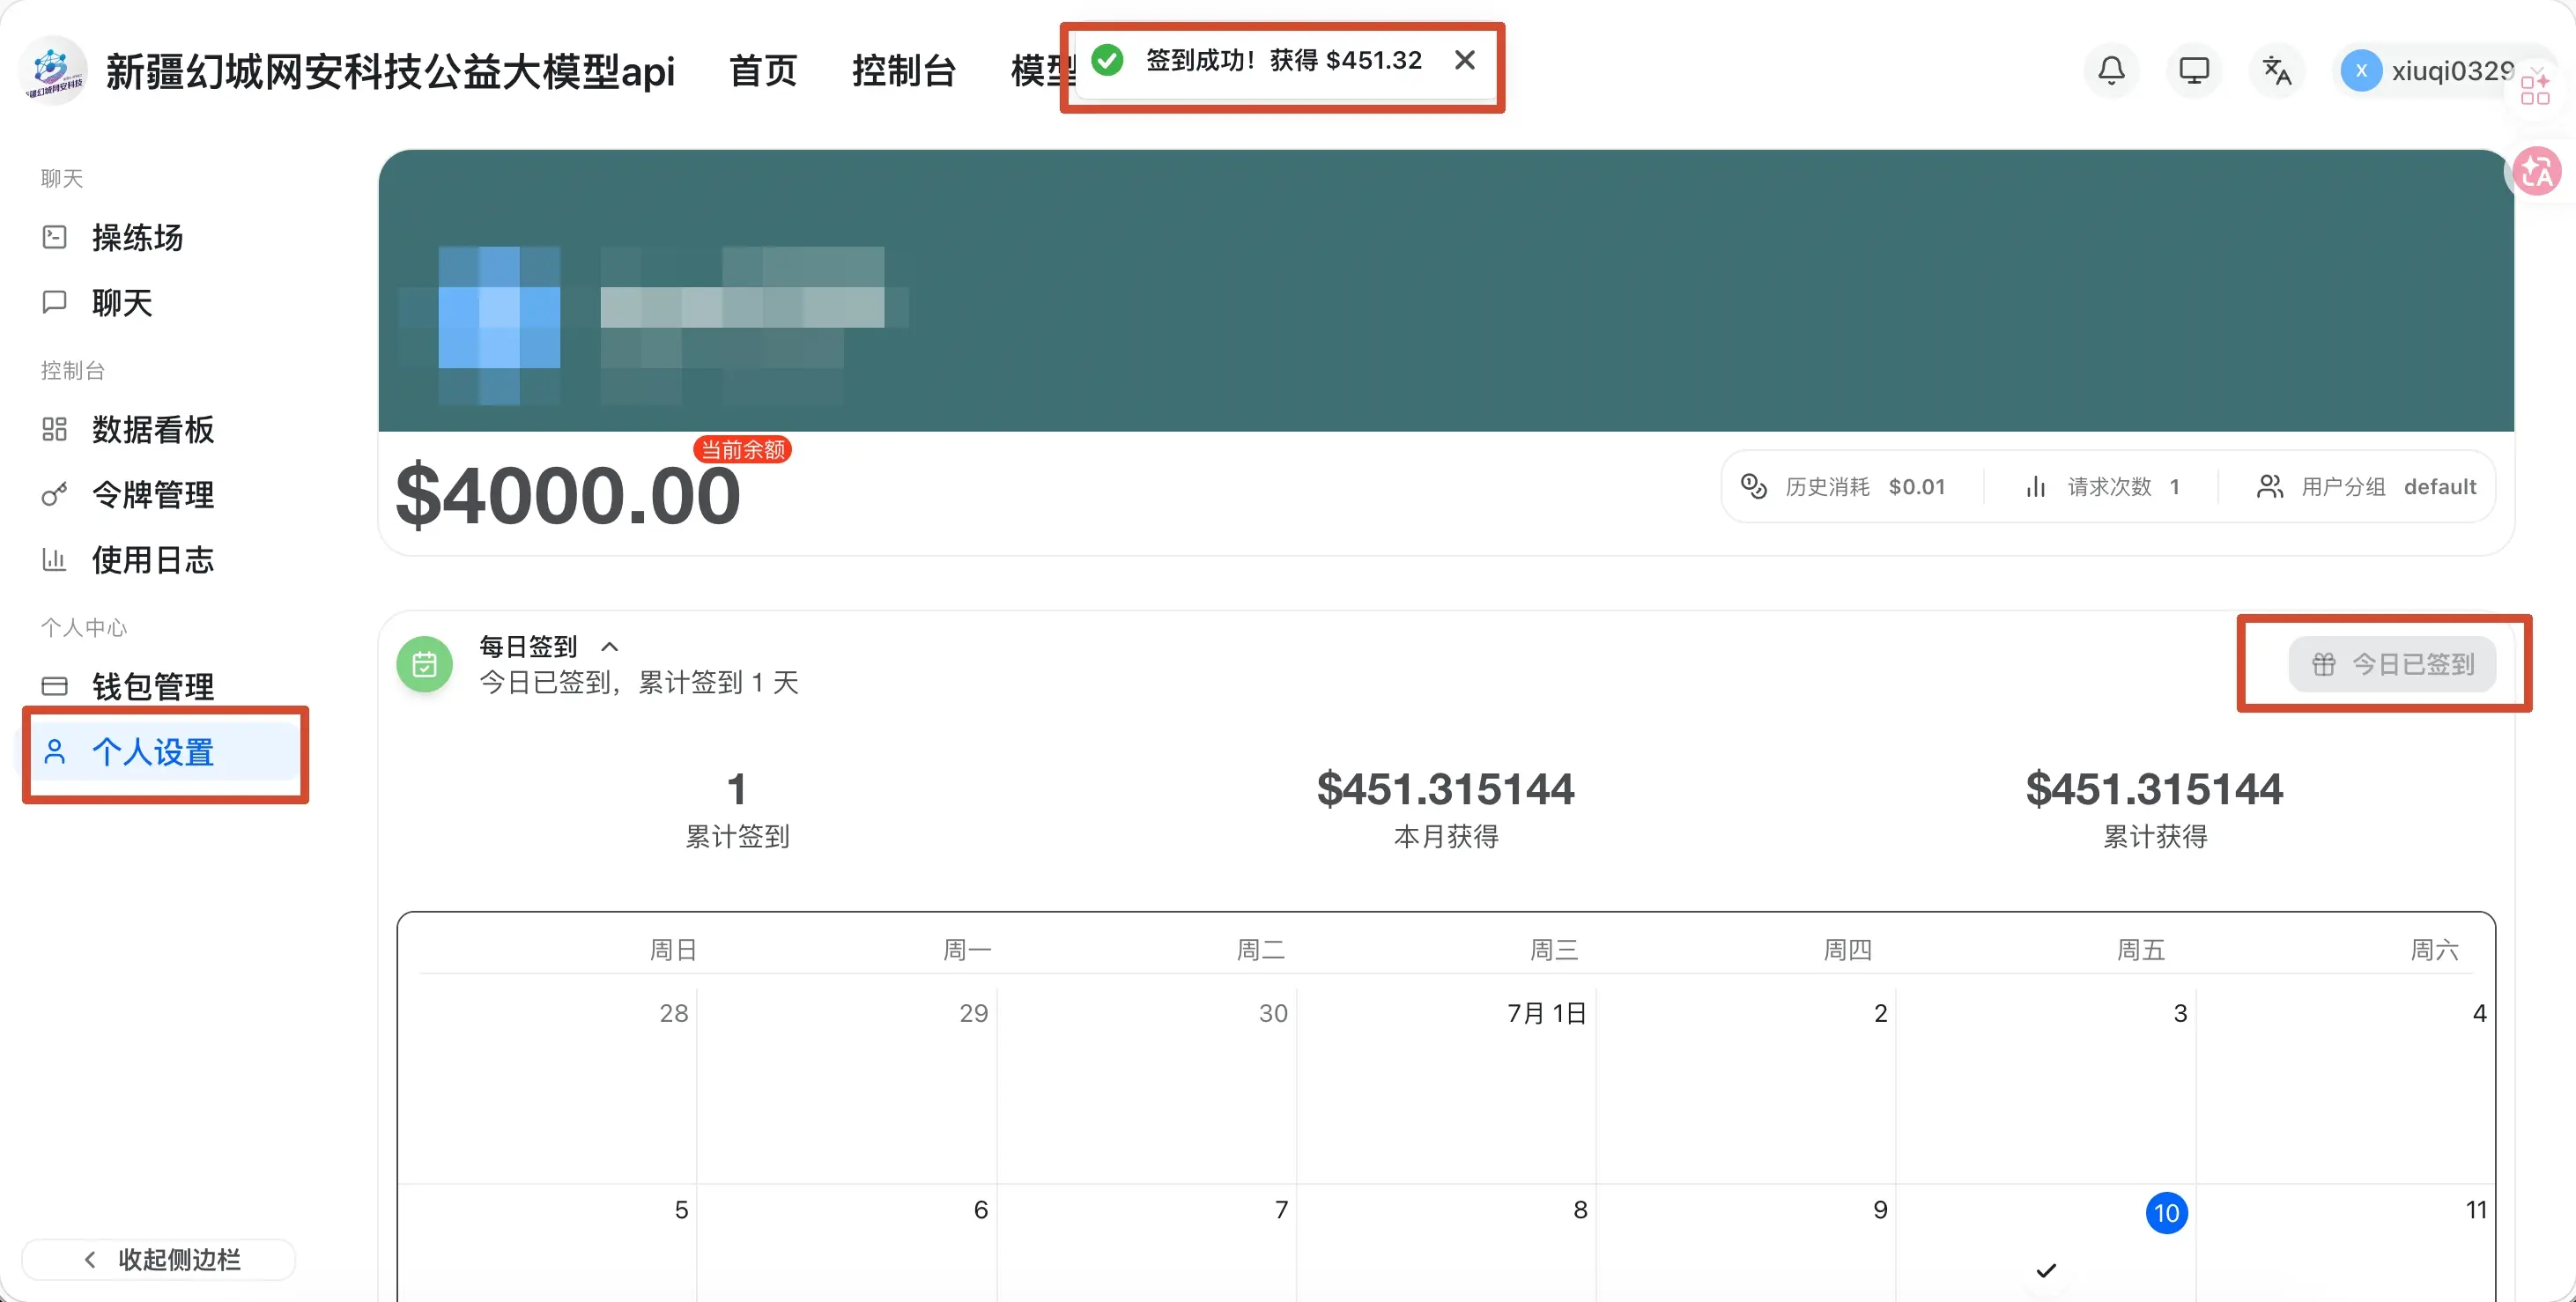
Task: Select calendar date 28
Action: click(x=673, y=1013)
